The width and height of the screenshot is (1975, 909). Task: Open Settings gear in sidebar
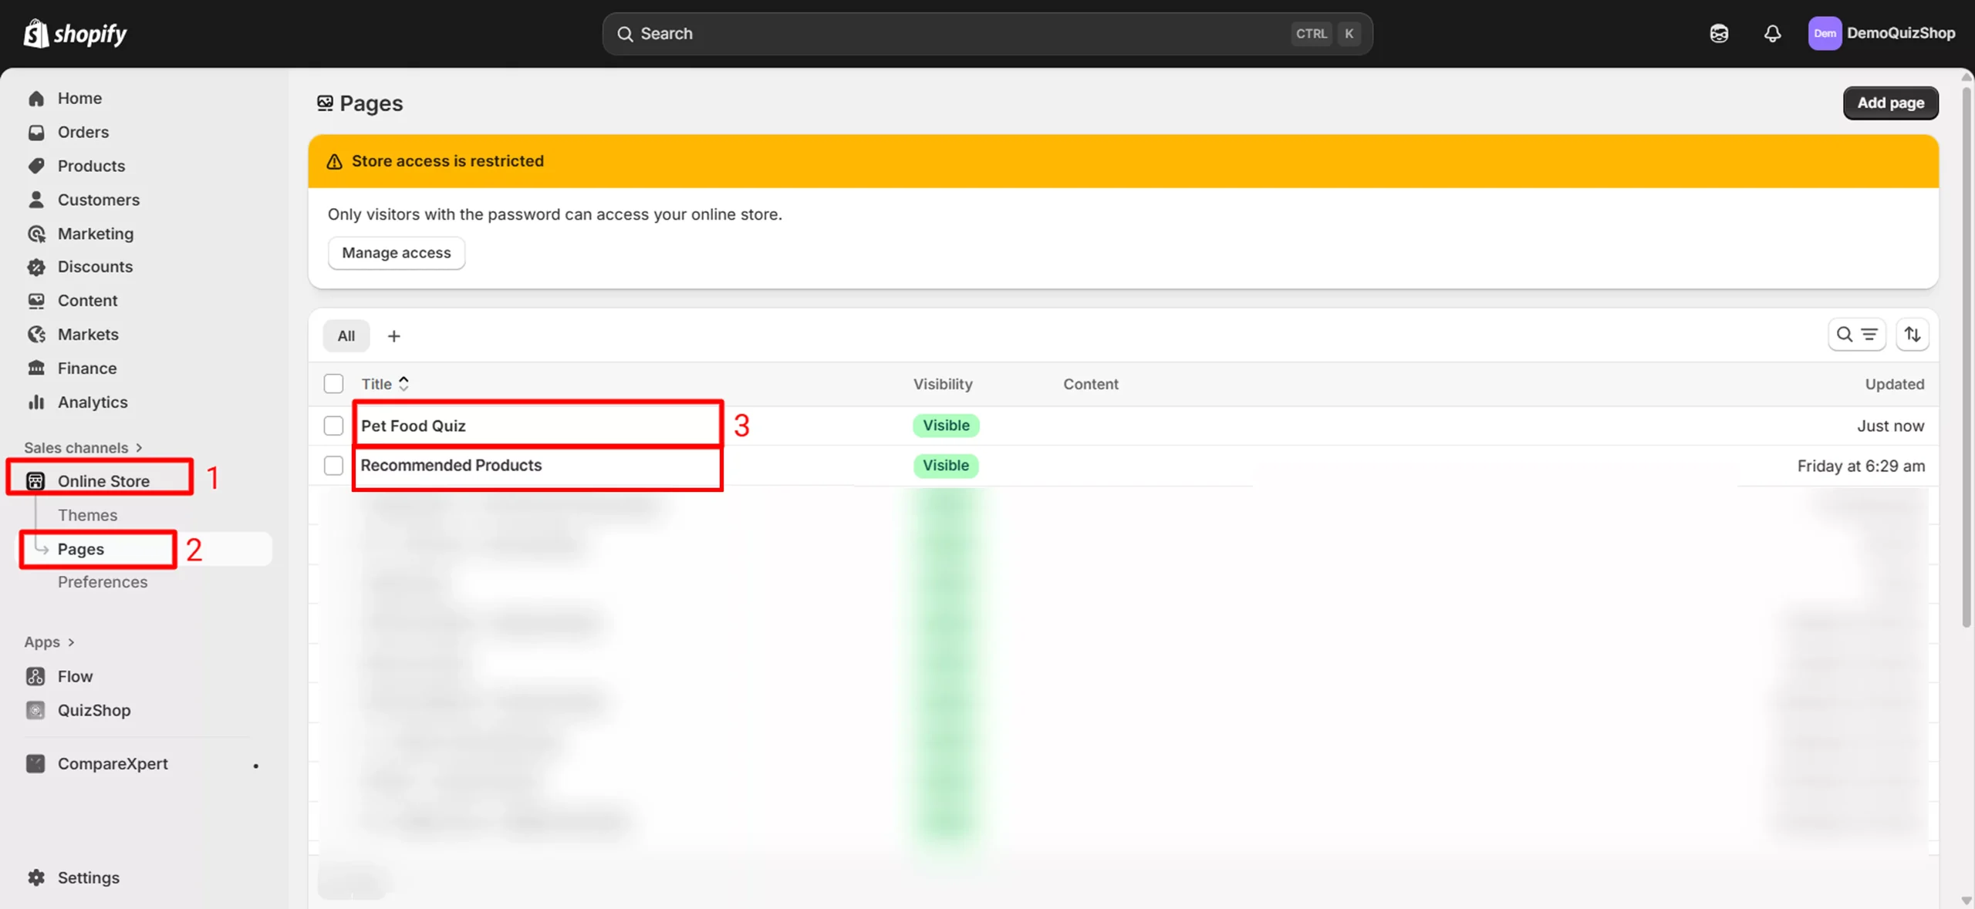click(x=35, y=877)
